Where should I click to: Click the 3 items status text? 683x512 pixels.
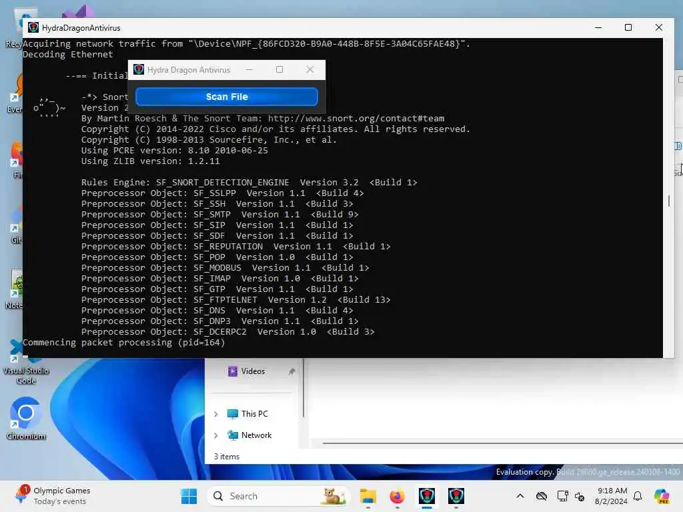(x=227, y=456)
